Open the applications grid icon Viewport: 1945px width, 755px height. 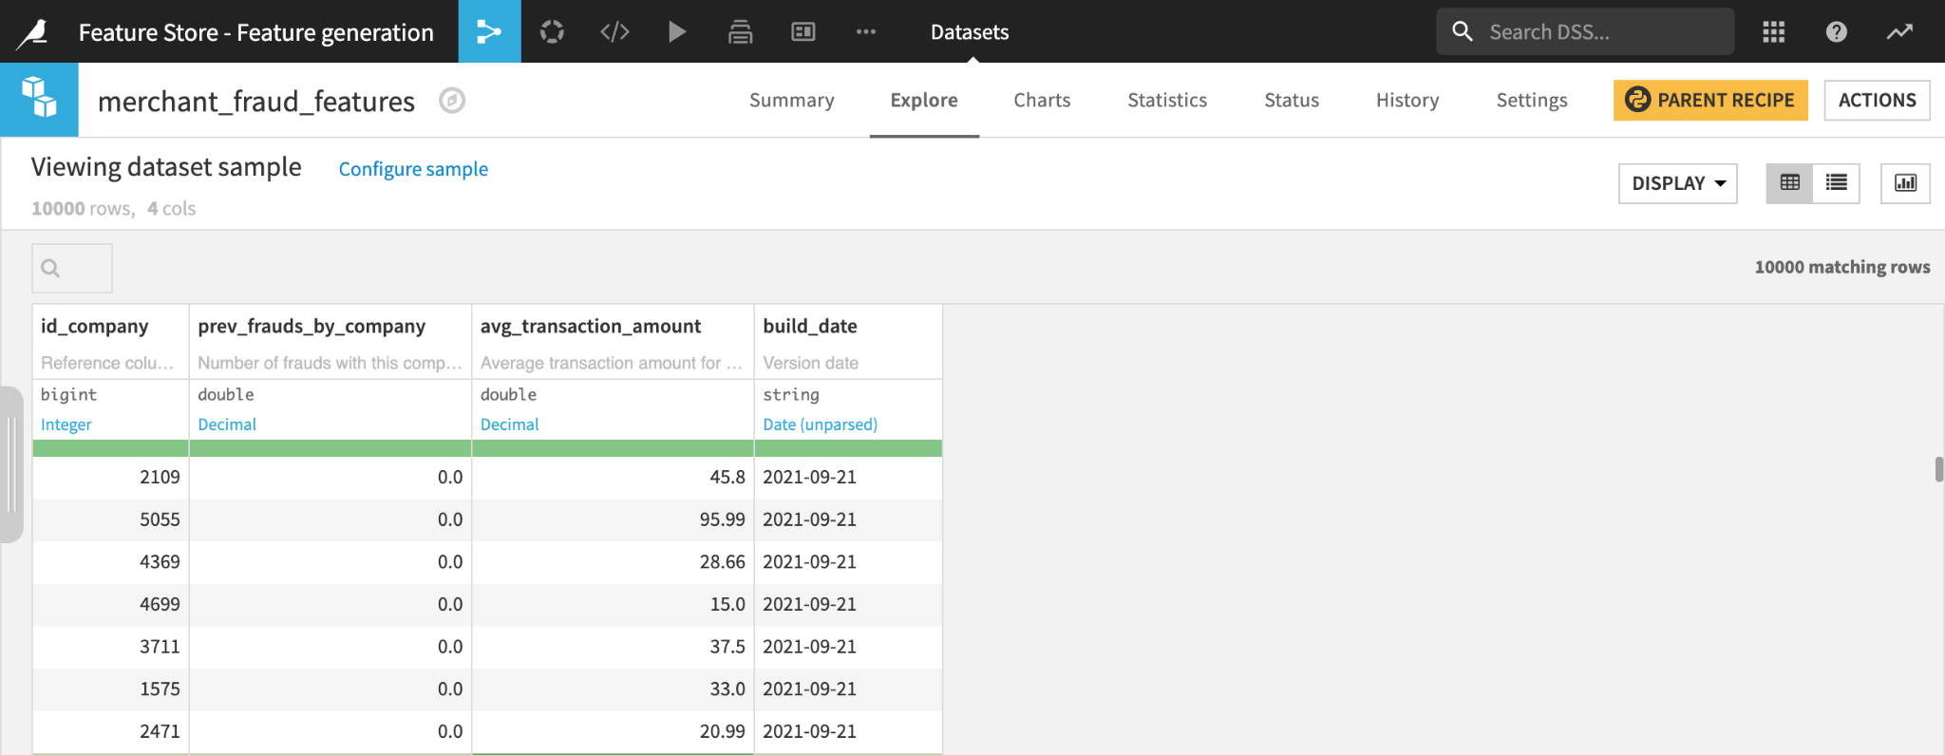(1773, 31)
